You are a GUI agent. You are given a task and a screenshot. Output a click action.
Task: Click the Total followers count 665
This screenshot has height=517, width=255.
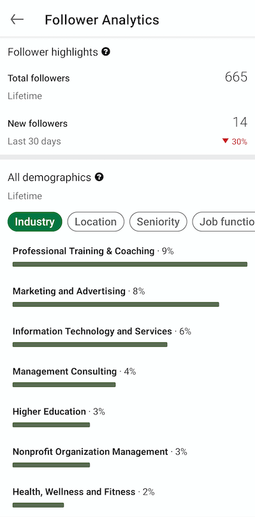[x=236, y=77]
